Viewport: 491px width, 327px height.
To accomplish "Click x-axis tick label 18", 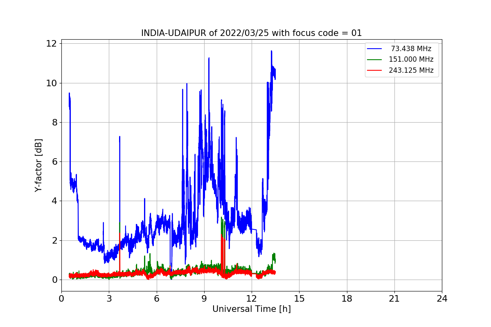I will (x=347, y=299).
